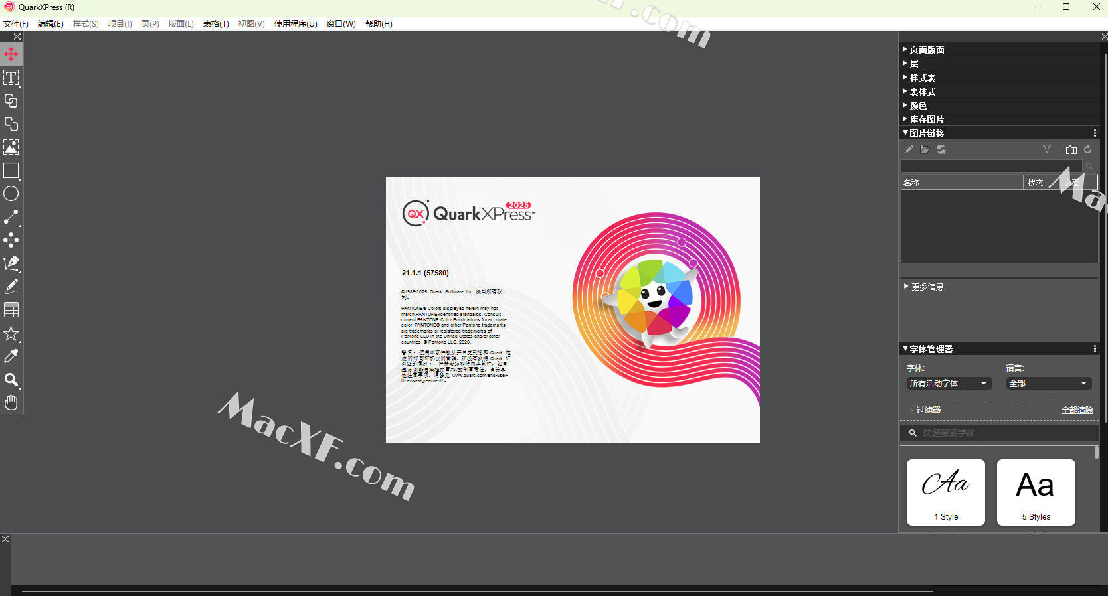
Task: Select the Freehand drawing pencil tool
Action: click(11, 287)
